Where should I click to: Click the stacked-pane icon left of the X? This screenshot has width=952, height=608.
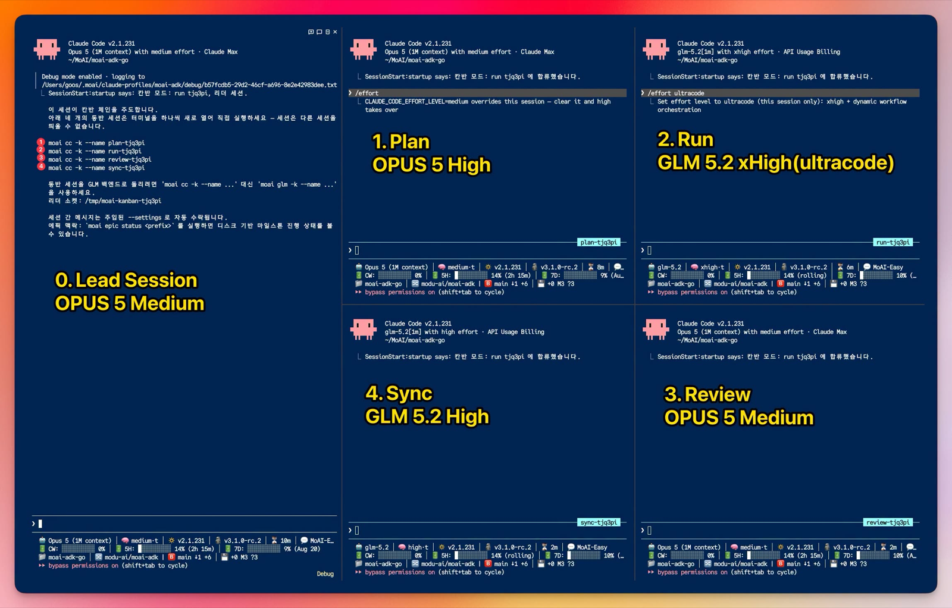327,32
